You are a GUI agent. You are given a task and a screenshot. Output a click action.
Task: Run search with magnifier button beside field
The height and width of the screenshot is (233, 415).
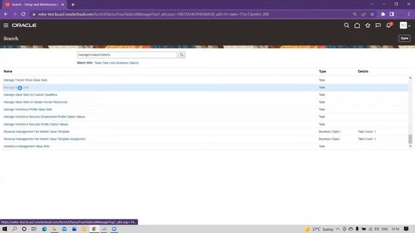182,54
